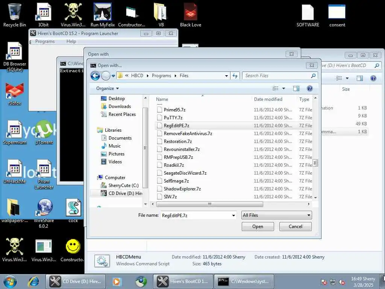
Task: Select the Documents library
Action: (x=120, y=138)
